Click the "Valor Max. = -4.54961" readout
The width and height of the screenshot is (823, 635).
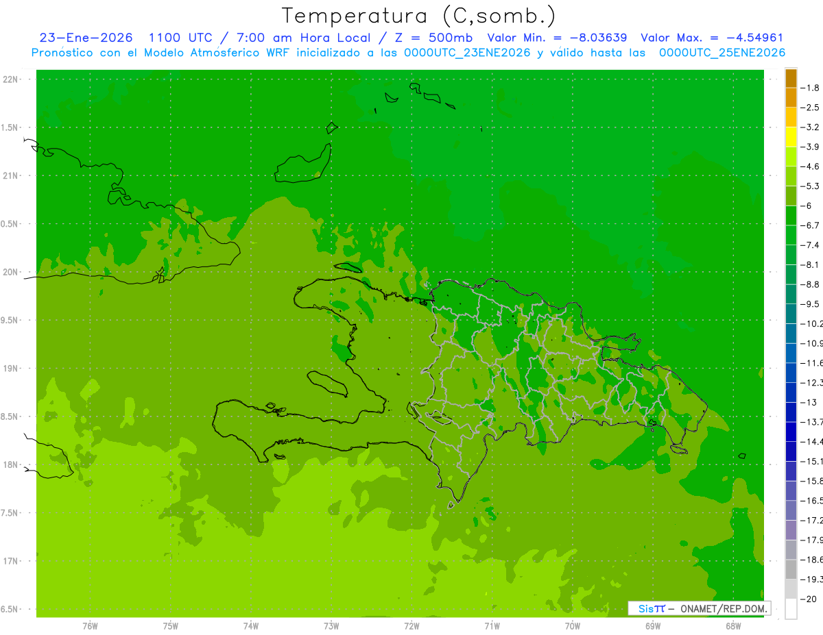pyautogui.click(x=712, y=38)
